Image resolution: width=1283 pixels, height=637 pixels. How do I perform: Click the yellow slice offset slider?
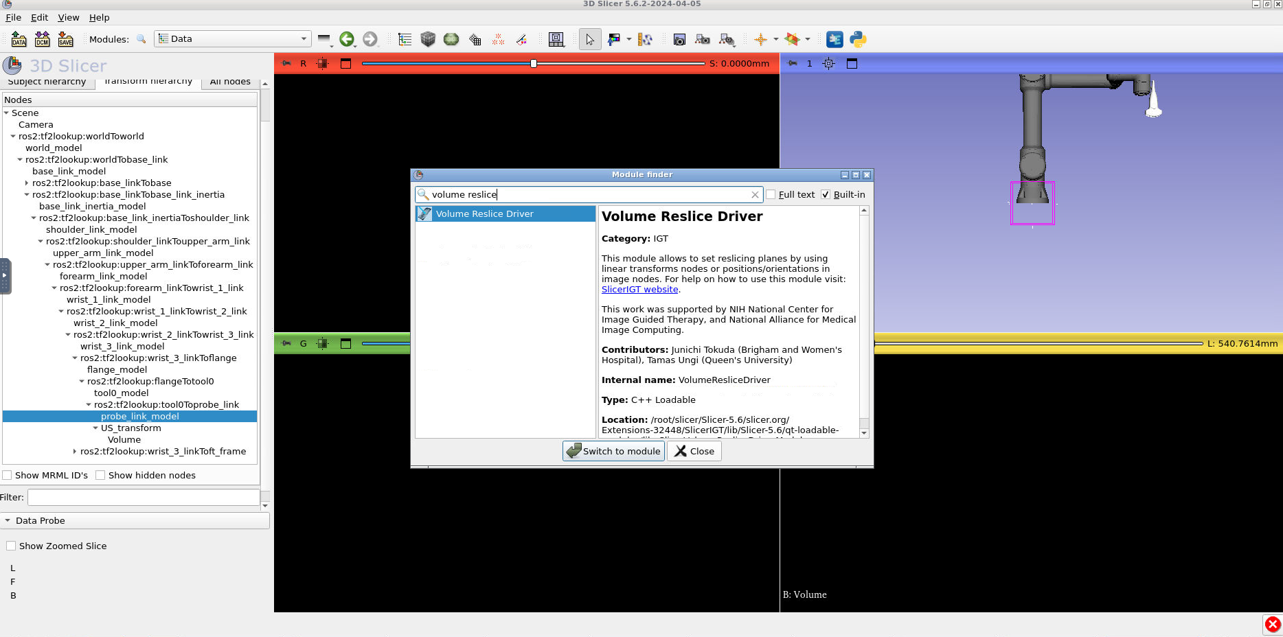click(1038, 343)
